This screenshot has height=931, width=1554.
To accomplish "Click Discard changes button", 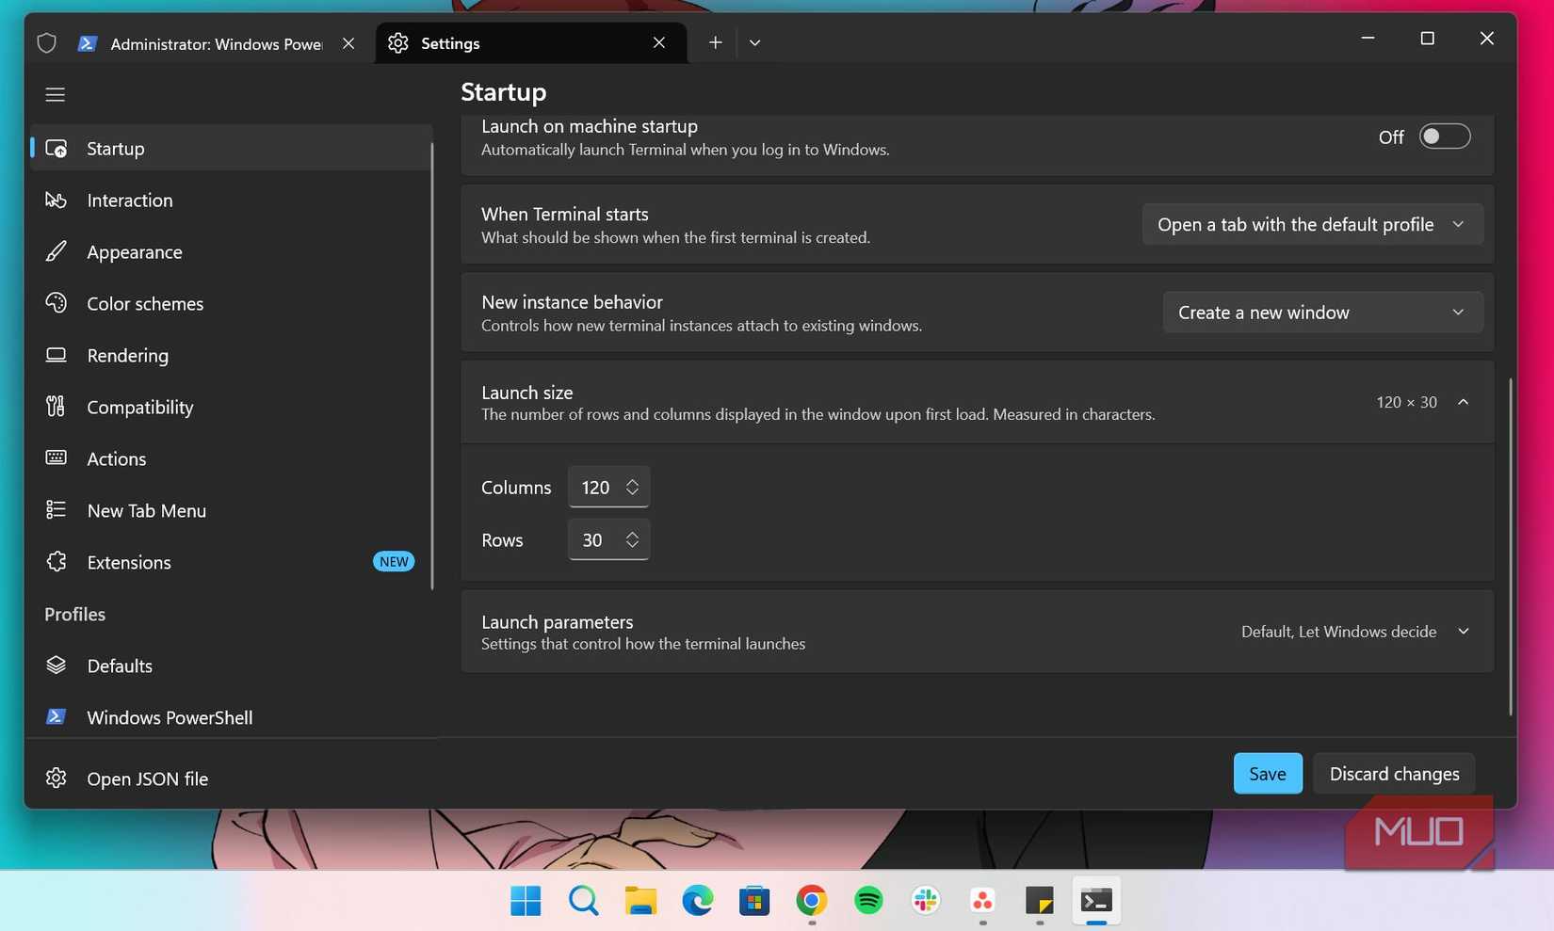I will coord(1394,774).
